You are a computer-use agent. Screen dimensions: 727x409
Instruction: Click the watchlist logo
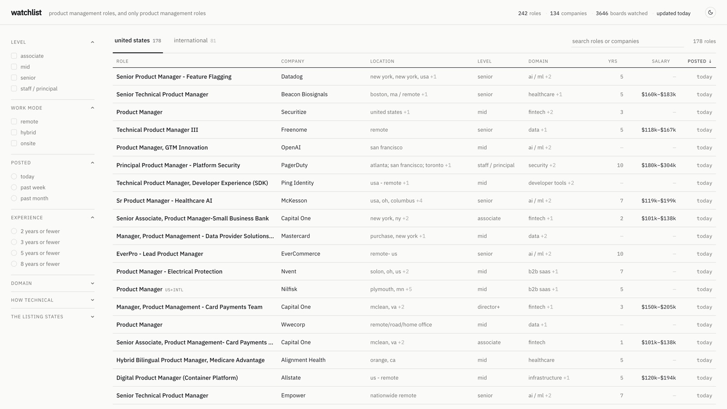coord(26,13)
